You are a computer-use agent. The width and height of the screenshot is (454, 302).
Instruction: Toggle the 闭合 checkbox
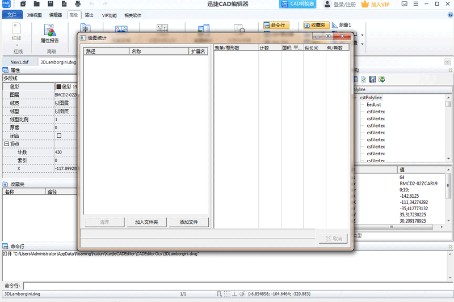59,135
